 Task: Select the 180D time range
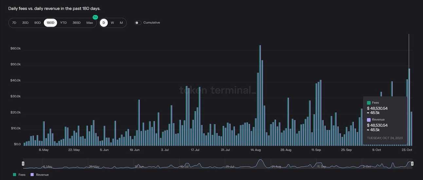pos(50,23)
